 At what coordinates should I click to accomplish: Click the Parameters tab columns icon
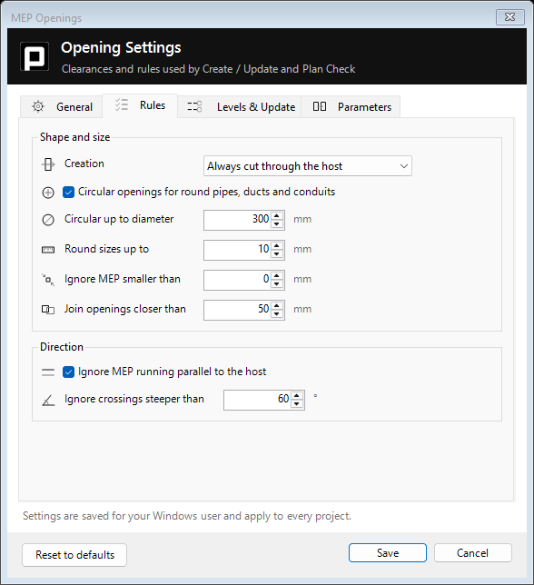pyautogui.click(x=320, y=106)
